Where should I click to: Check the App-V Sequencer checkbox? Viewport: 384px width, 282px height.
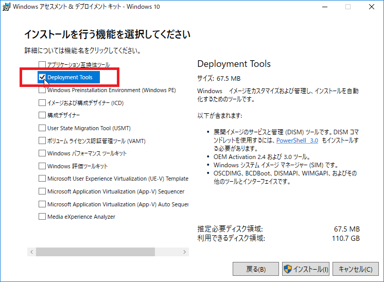(42, 191)
